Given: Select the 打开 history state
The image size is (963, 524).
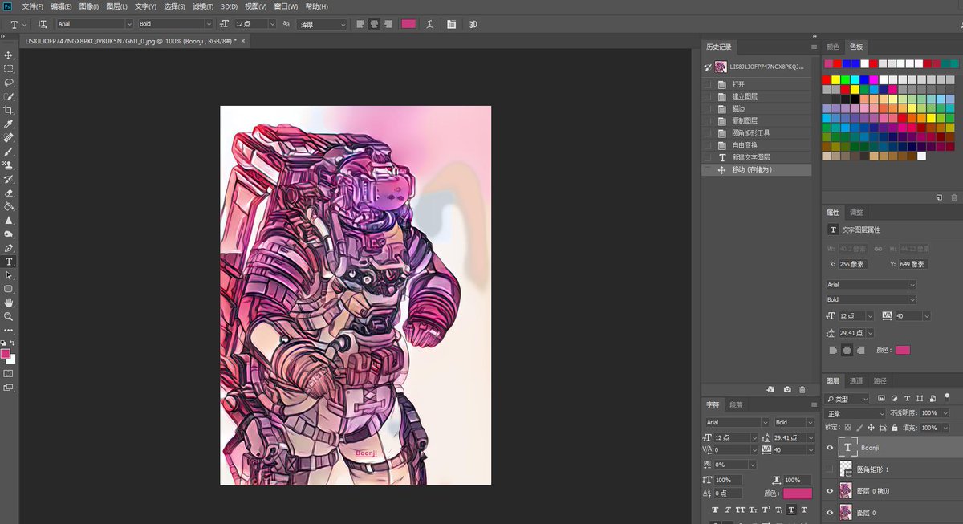Looking at the screenshot, I should 738,84.
